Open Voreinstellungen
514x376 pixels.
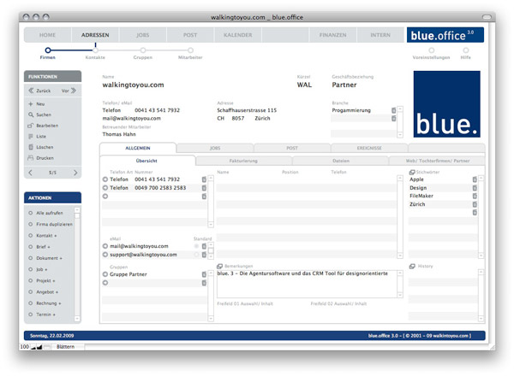pos(431,53)
